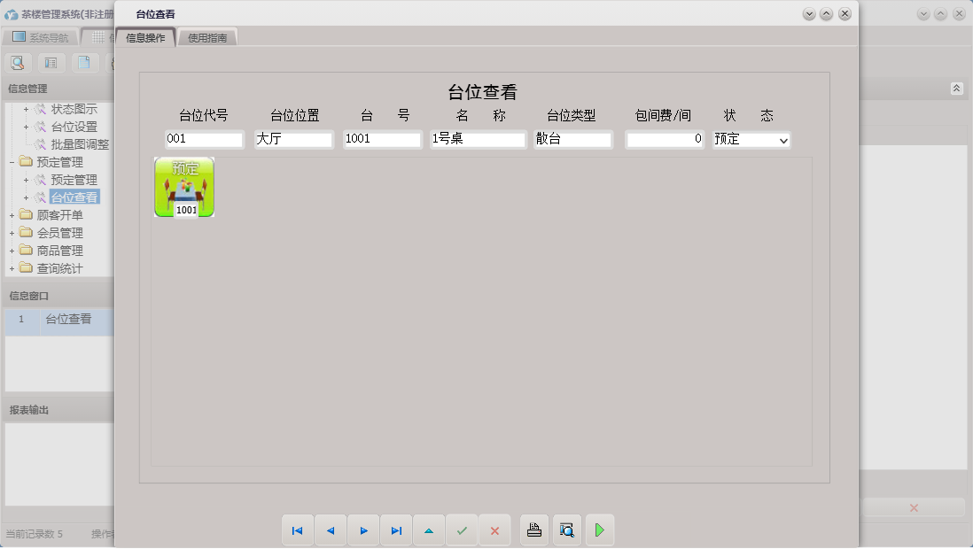Select 状态图示 in the tree
The width and height of the screenshot is (973, 549).
(74, 109)
